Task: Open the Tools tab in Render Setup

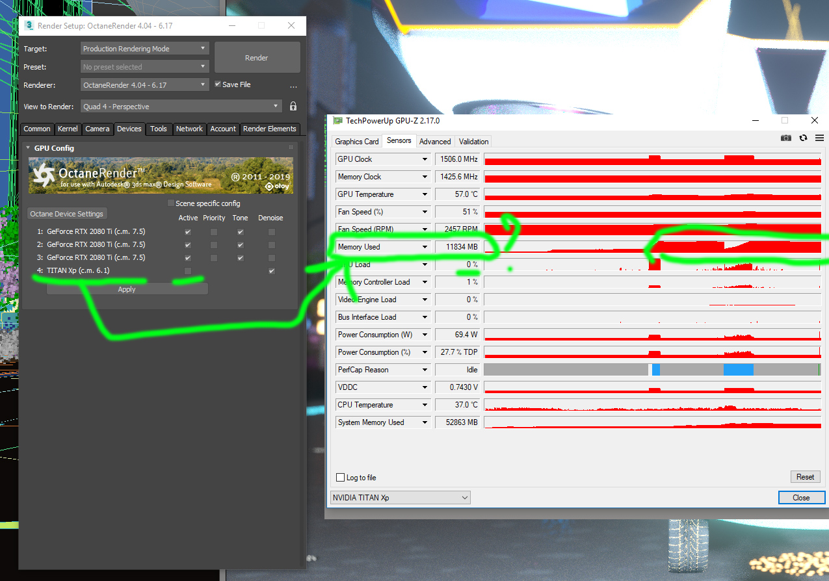Action: (x=159, y=129)
